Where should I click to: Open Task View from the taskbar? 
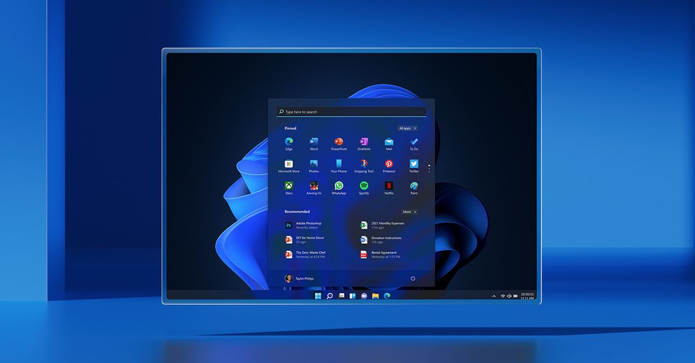pos(343,295)
